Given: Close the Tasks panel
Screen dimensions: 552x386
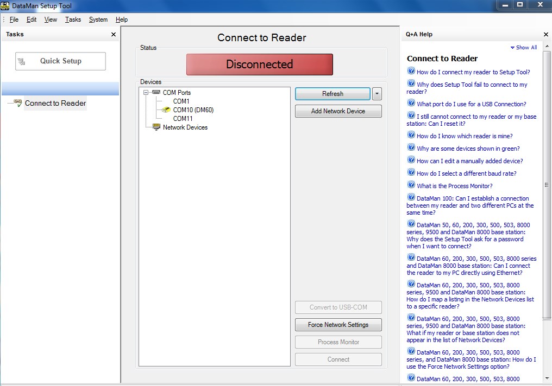Looking at the screenshot, I should point(114,34).
